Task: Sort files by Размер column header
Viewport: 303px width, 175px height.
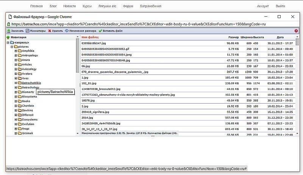Action: [x=233, y=37]
